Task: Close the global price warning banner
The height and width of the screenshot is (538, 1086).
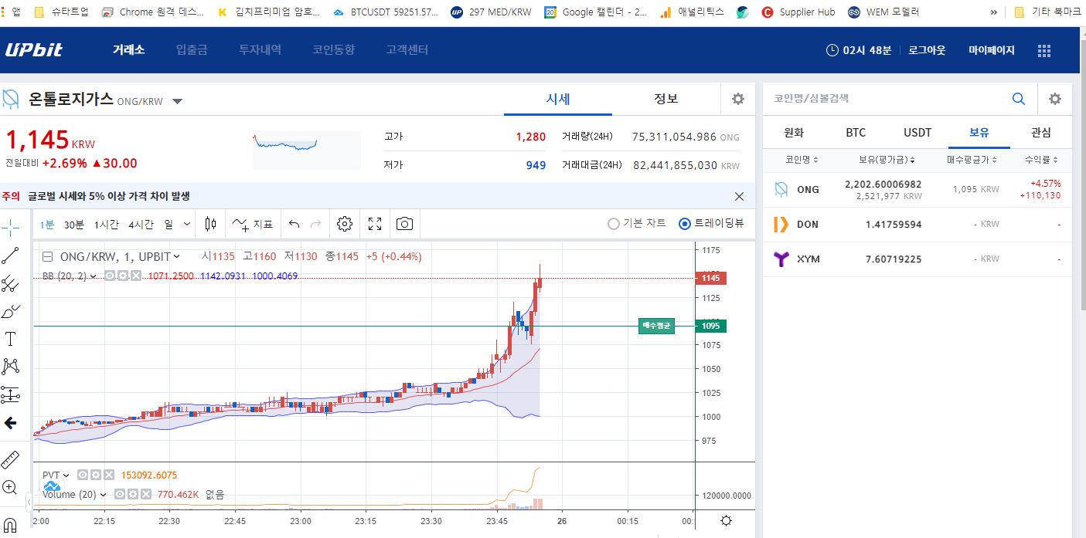Action: [739, 196]
